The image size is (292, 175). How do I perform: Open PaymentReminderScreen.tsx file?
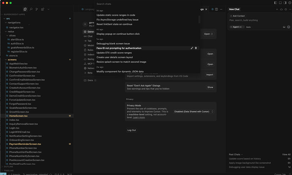pyautogui.click(x=25, y=144)
